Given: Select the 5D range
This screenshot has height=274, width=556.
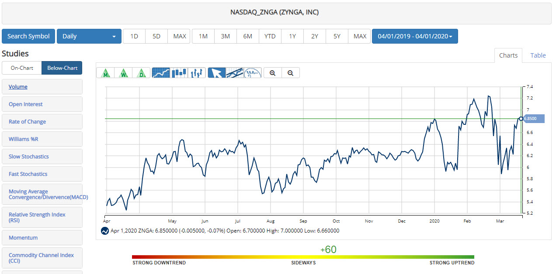Looking at the screenshot, I should pos(156,36).
